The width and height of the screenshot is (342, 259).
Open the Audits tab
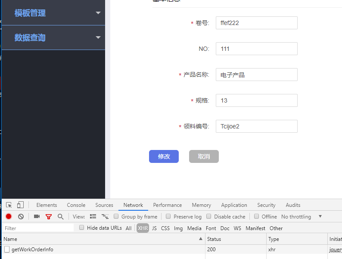[x=293, y=205]
